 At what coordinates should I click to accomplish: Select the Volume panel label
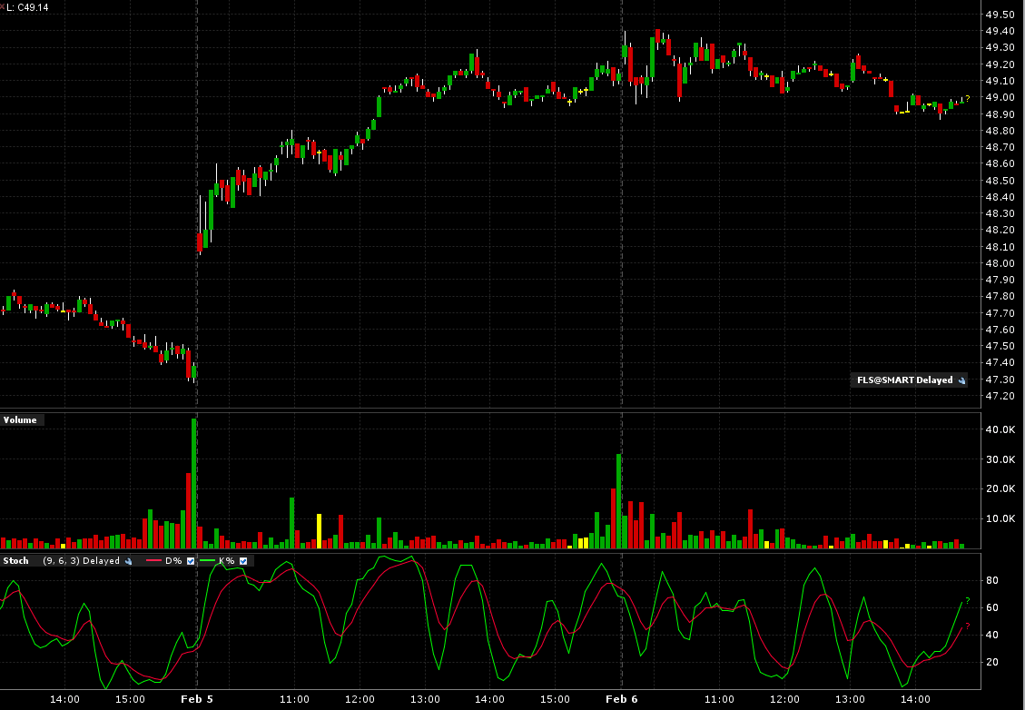[20, 419]
